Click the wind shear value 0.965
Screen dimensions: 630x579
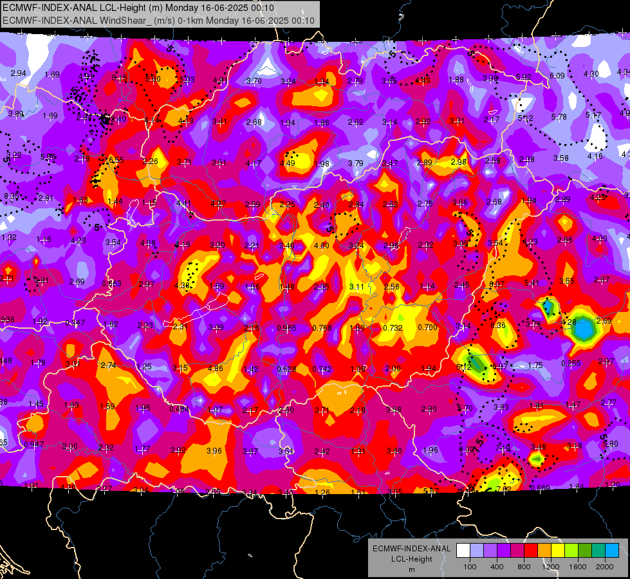click(287, 328)
